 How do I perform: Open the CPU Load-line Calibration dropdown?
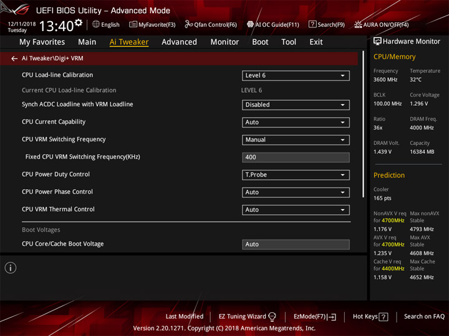(x=296, y=76)
